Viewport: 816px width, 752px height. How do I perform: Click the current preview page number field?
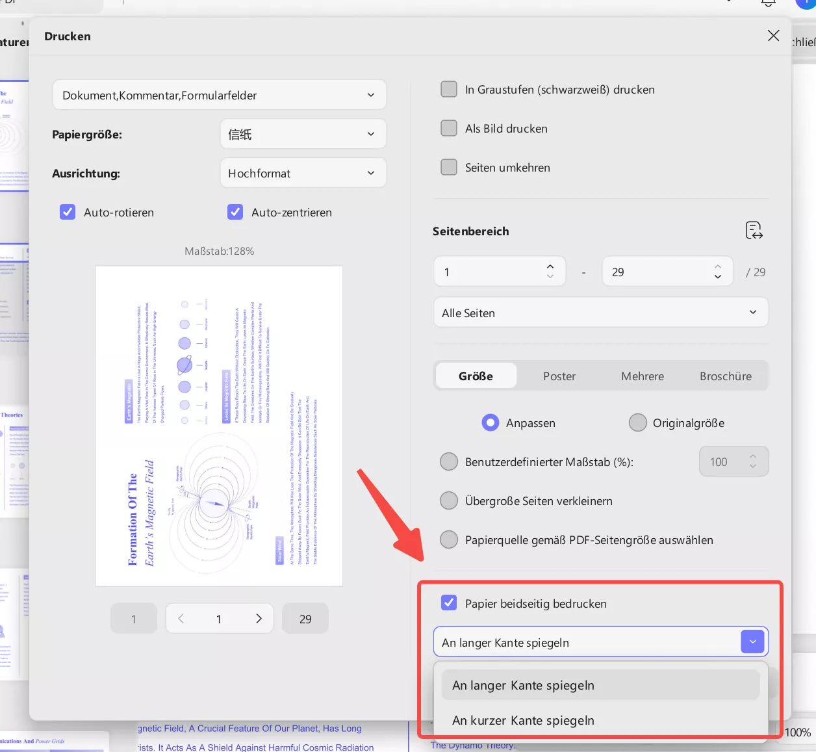[x=219, y=619]
